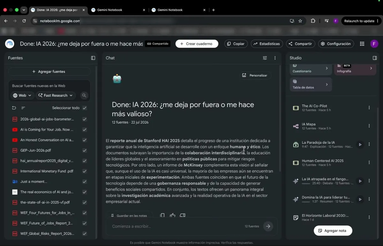Open options for La Paradoja de la IA
383x246 pixels.
click(x=369, y=144)
